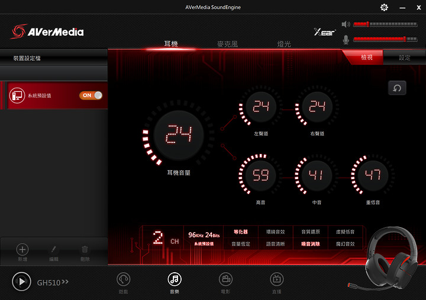
Task: Select the 遊戲 gaming headset mode icon
Action: click(123, 279)
